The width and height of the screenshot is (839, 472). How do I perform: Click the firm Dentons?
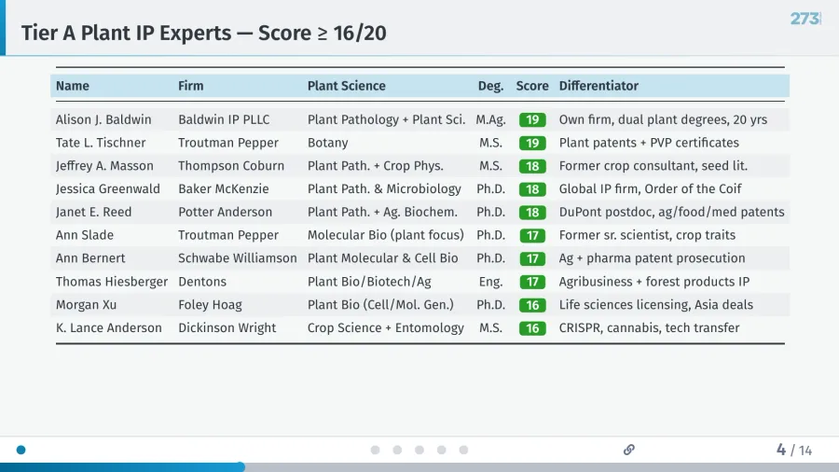(x=202, y=282)
